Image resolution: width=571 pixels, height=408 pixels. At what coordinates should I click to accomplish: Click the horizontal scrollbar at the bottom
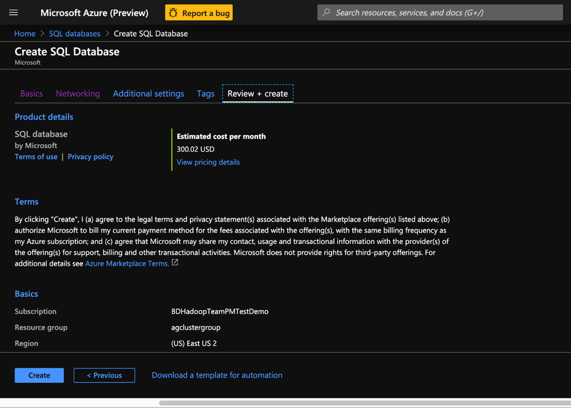pyautogui.click(x=364, y=403)
